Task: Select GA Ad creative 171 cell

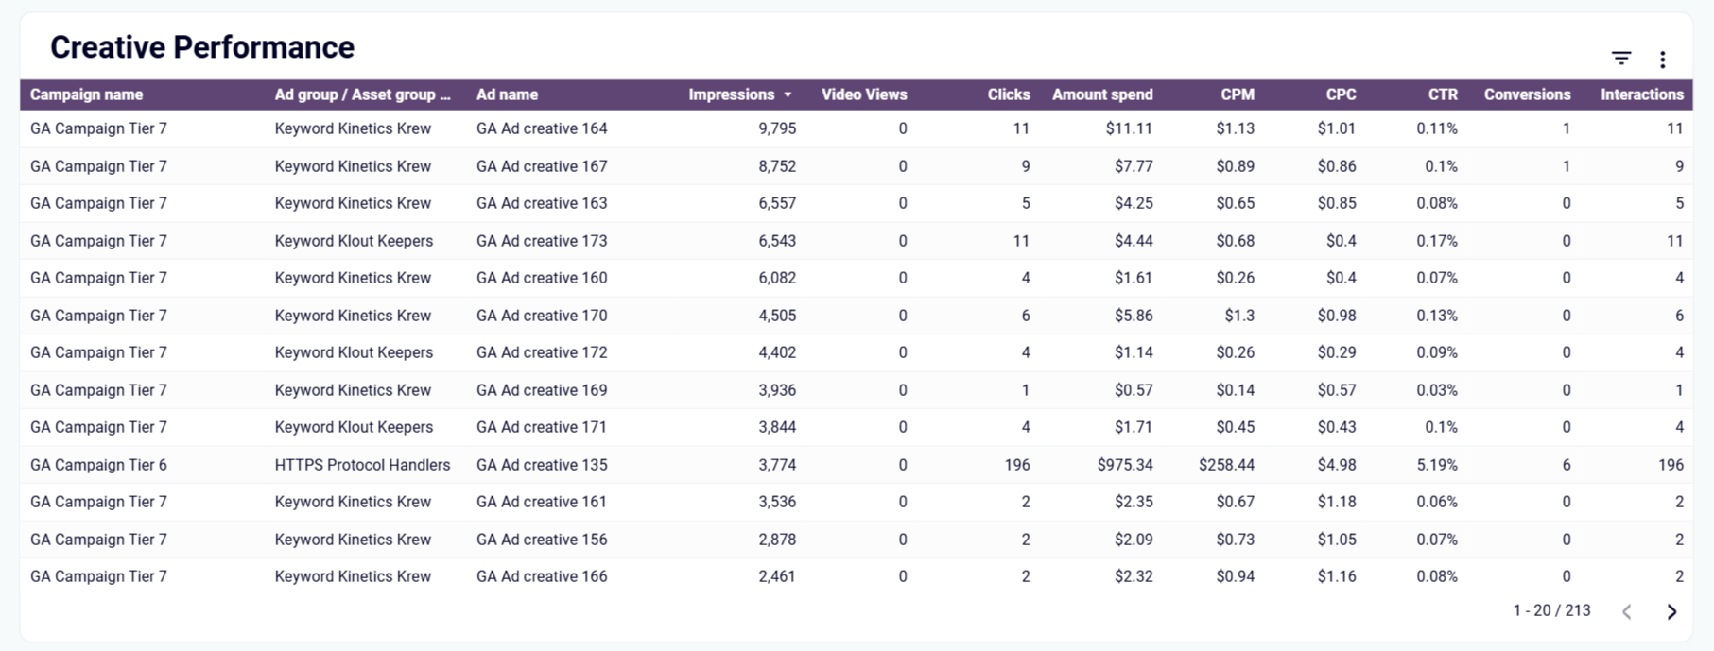Action: (542, 427)
